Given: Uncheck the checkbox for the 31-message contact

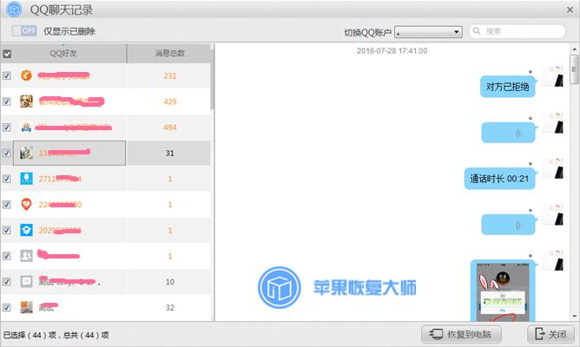Looking at the screenshot, I should coord(7,153).
